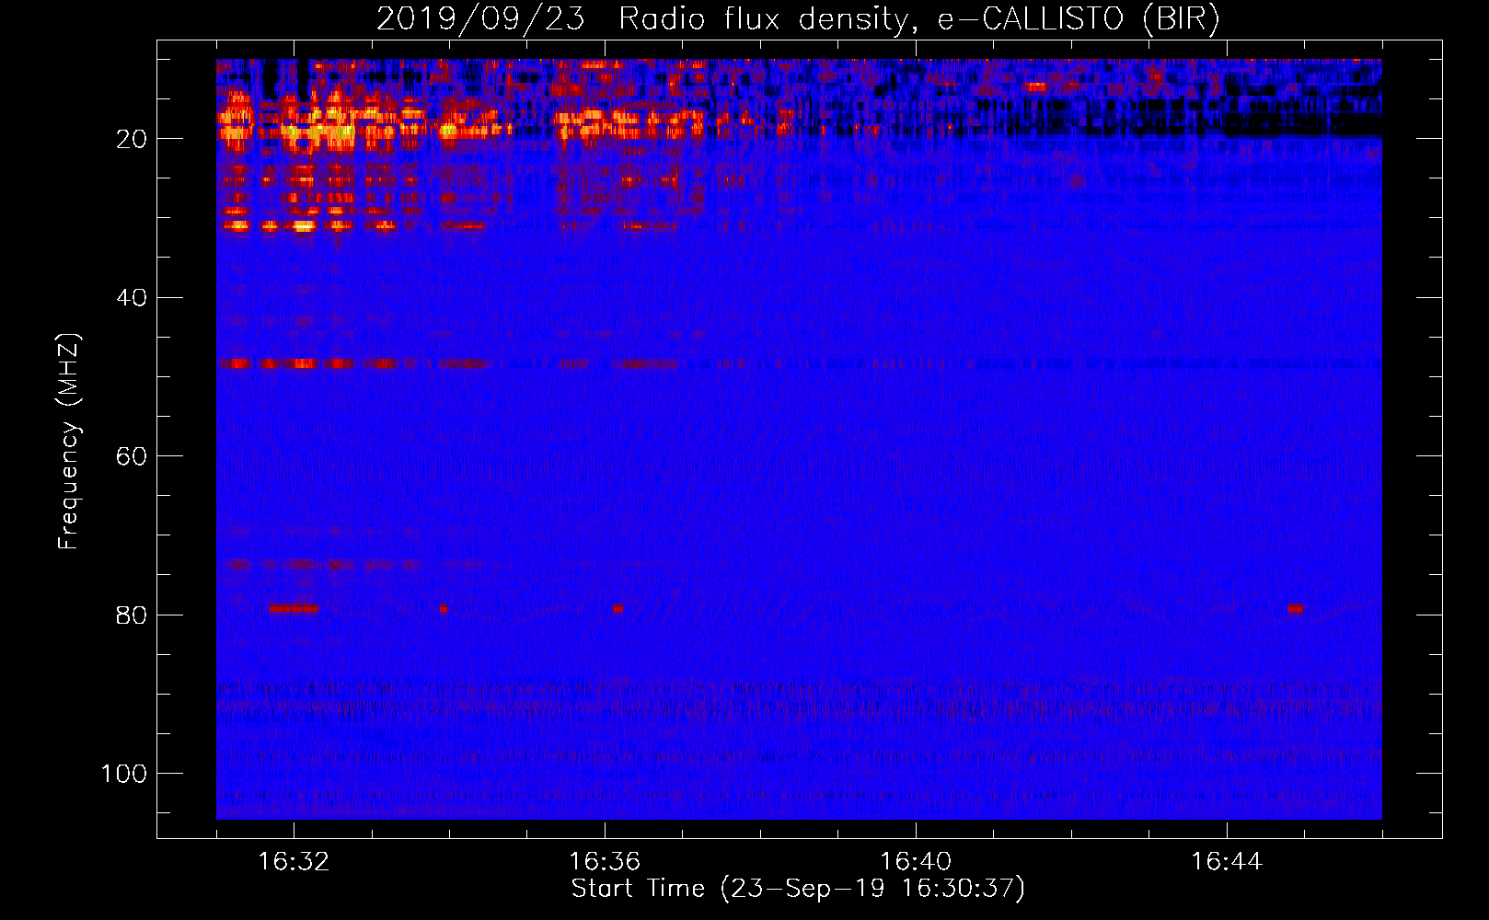Image resolution: width=1489 pixels, height=920 pixels.
Task: Click the long red bar near 16:32 at 80 MHz
Action: 294,608
